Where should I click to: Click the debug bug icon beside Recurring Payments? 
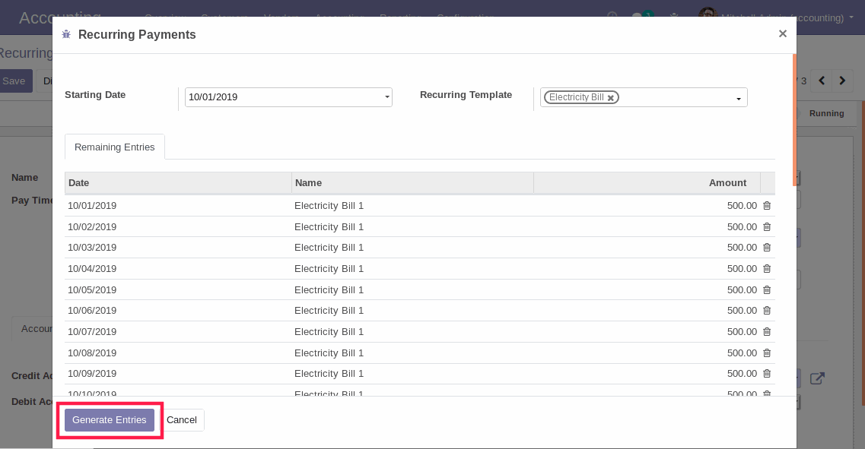[x=66, y=35]
